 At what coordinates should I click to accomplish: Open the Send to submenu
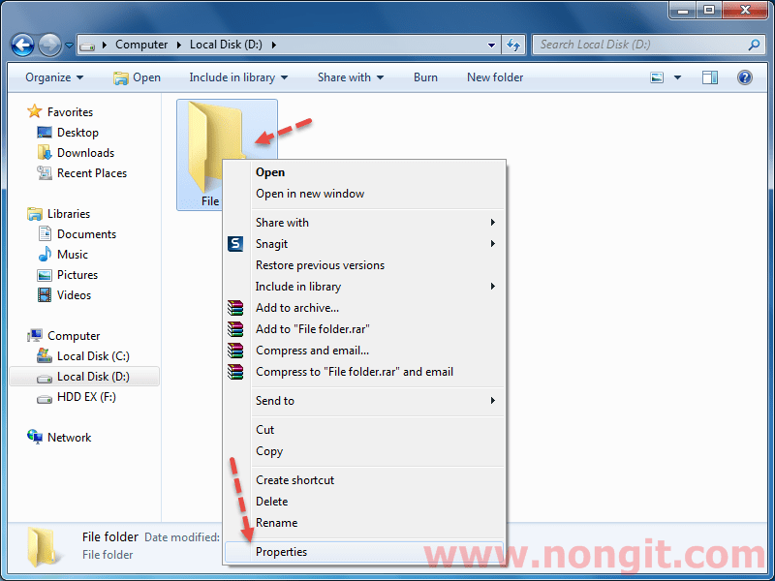[365, 400]
